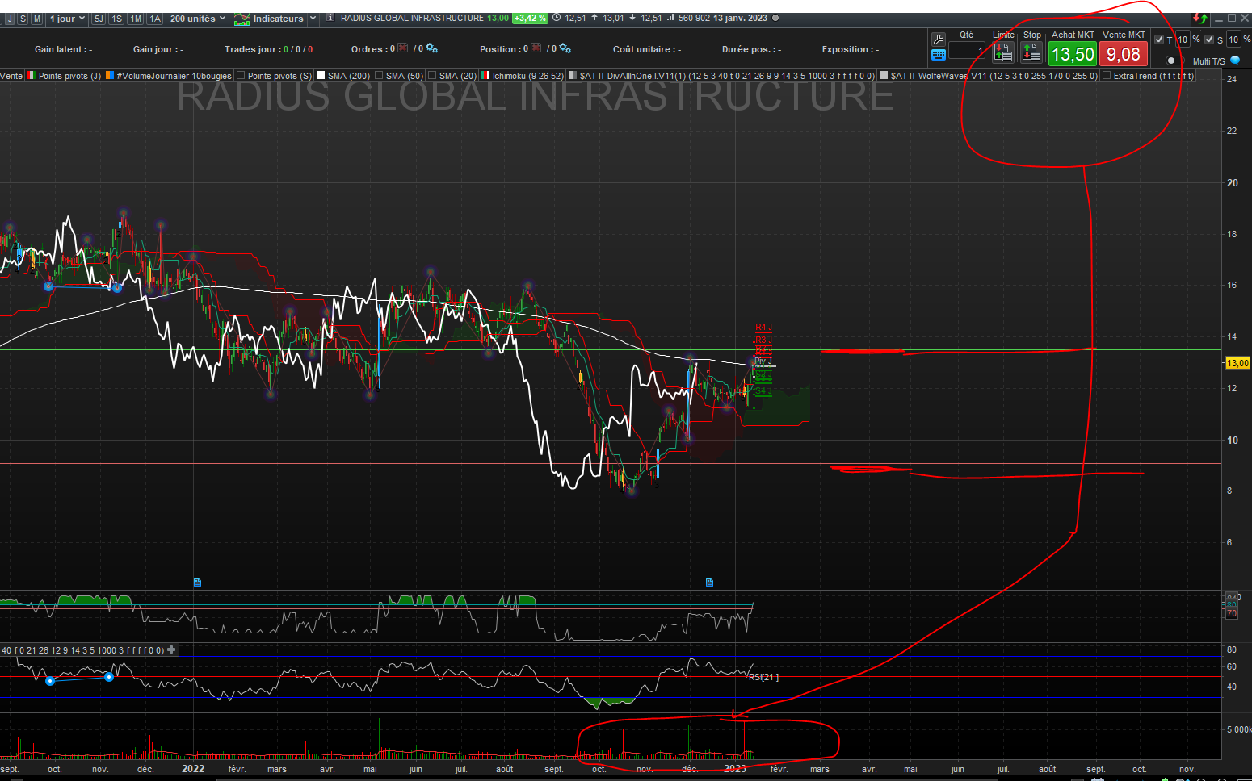Open the Multi T/S help bubble
Image resolution: width=1252 pixels, height=781 pixels.
[1235, 61]
